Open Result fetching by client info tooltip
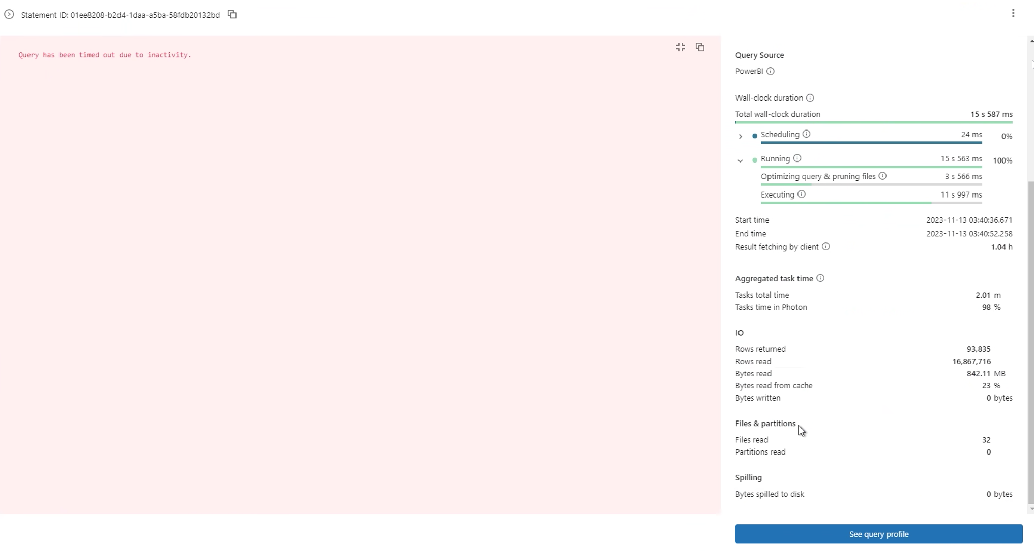Screen dimensions: 1034x551 point(825,247)
